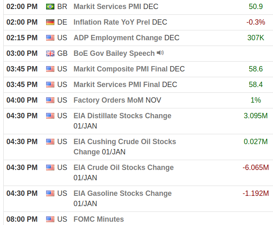Click US flag in ADP Employment Change row
The height and width of the screenshot is (225, 273).
point(50,38)
